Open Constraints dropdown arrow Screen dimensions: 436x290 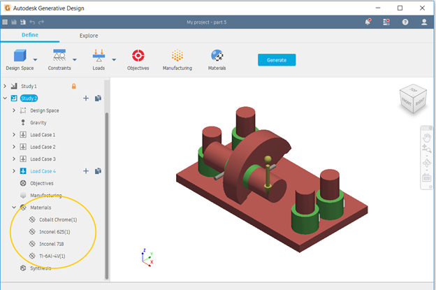(x=75, y=60)
